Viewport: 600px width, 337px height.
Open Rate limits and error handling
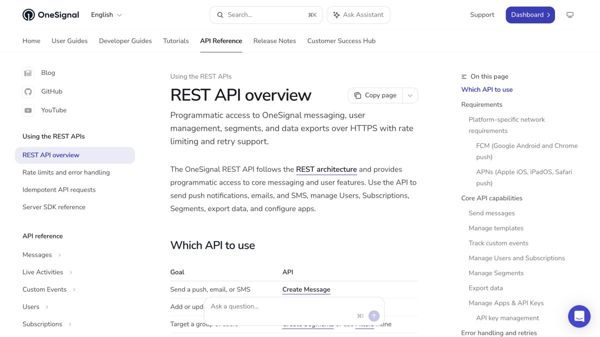click(x=66, y=173)
